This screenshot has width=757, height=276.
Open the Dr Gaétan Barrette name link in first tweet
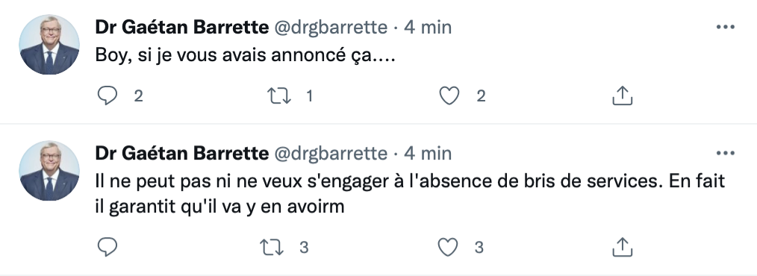(x=181, y=28)
